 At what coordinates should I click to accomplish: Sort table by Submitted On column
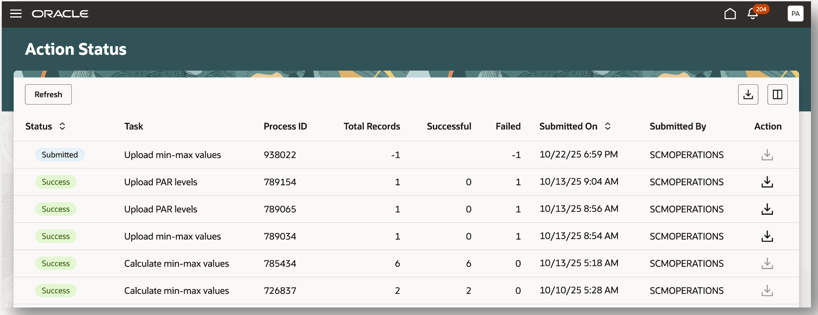point(607,126)
